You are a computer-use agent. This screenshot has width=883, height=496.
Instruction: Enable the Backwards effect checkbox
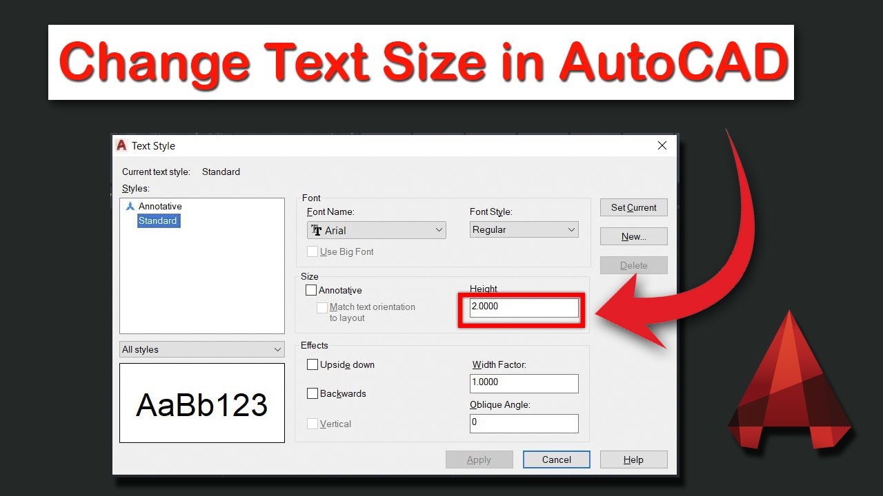(312, 393)
